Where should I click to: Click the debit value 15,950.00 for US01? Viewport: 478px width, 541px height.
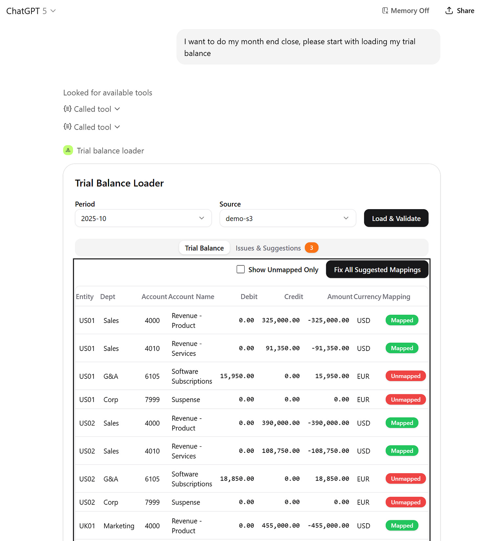(237, 376)
